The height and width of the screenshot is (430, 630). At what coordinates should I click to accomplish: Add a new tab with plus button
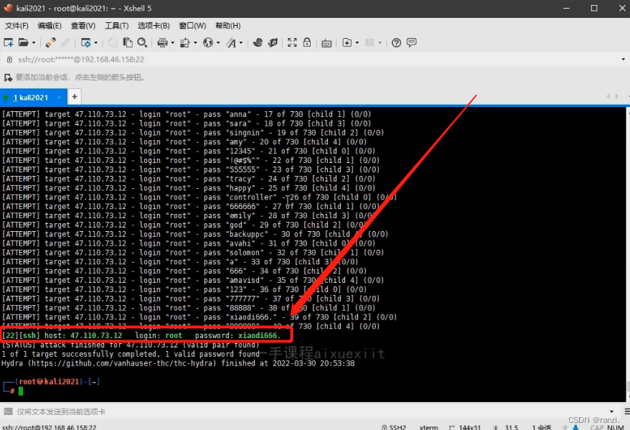(x=75, y=96)
